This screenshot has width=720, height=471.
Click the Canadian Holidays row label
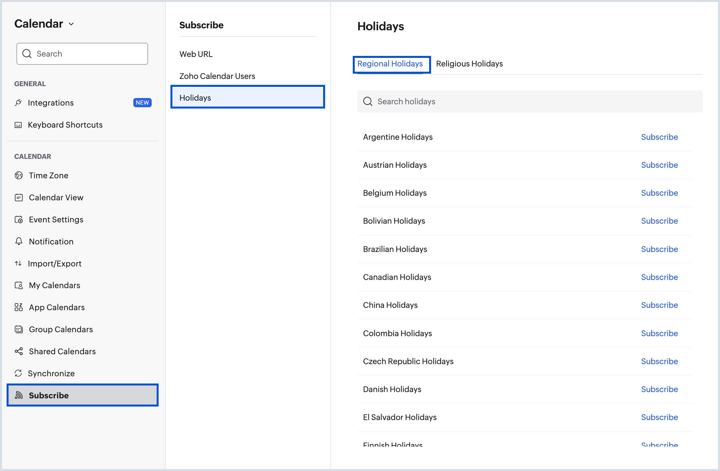(397, 277)
